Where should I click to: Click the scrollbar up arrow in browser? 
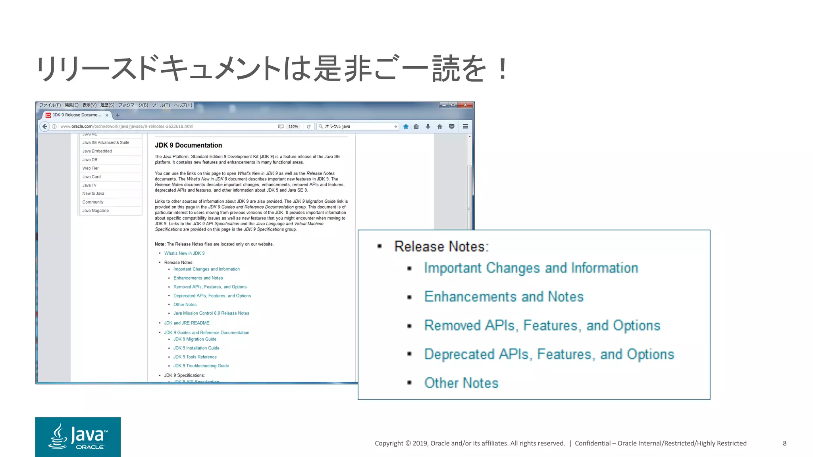(470, 136)
